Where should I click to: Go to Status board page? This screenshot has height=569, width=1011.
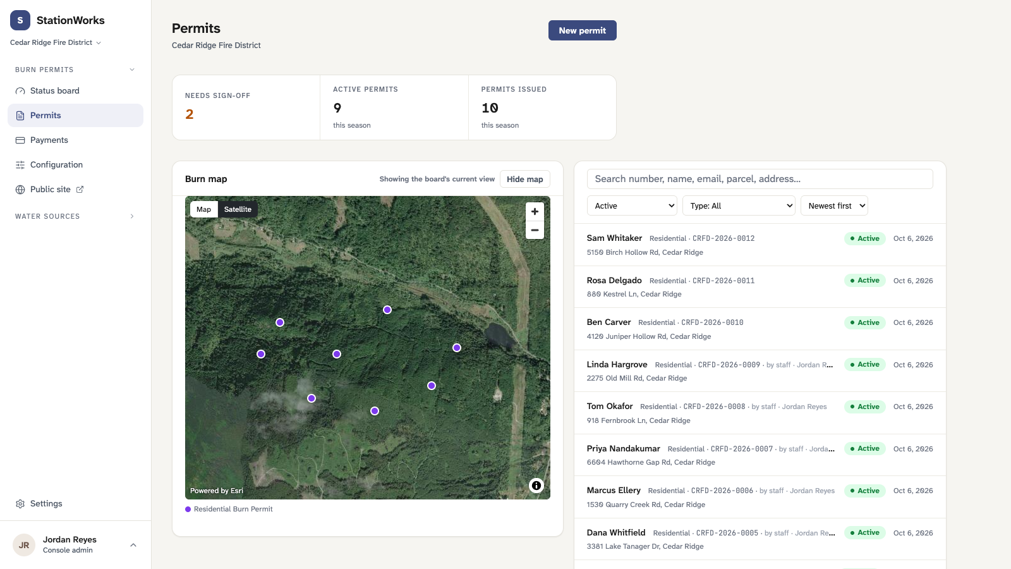[75, 91]
